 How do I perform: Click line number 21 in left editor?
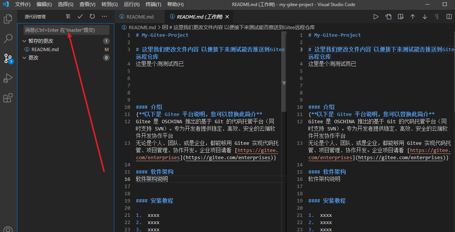point(127,215)
